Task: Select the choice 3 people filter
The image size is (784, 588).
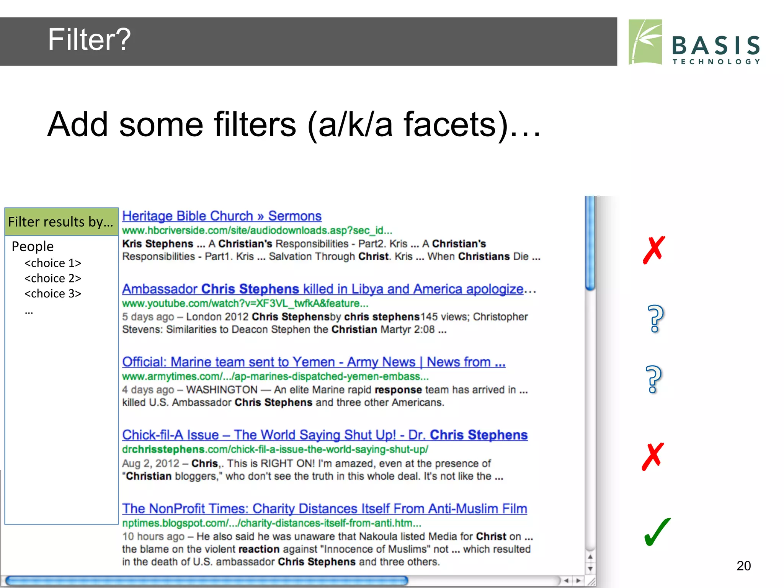Action: pos(53,294)
